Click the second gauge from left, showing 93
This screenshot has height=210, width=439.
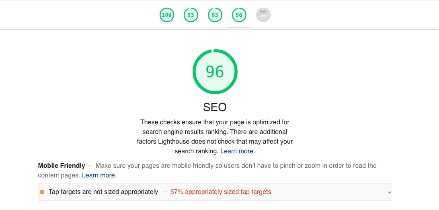click(191, 15)
